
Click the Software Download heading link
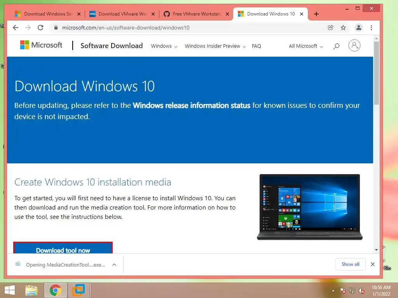click(x=112, y=46)
